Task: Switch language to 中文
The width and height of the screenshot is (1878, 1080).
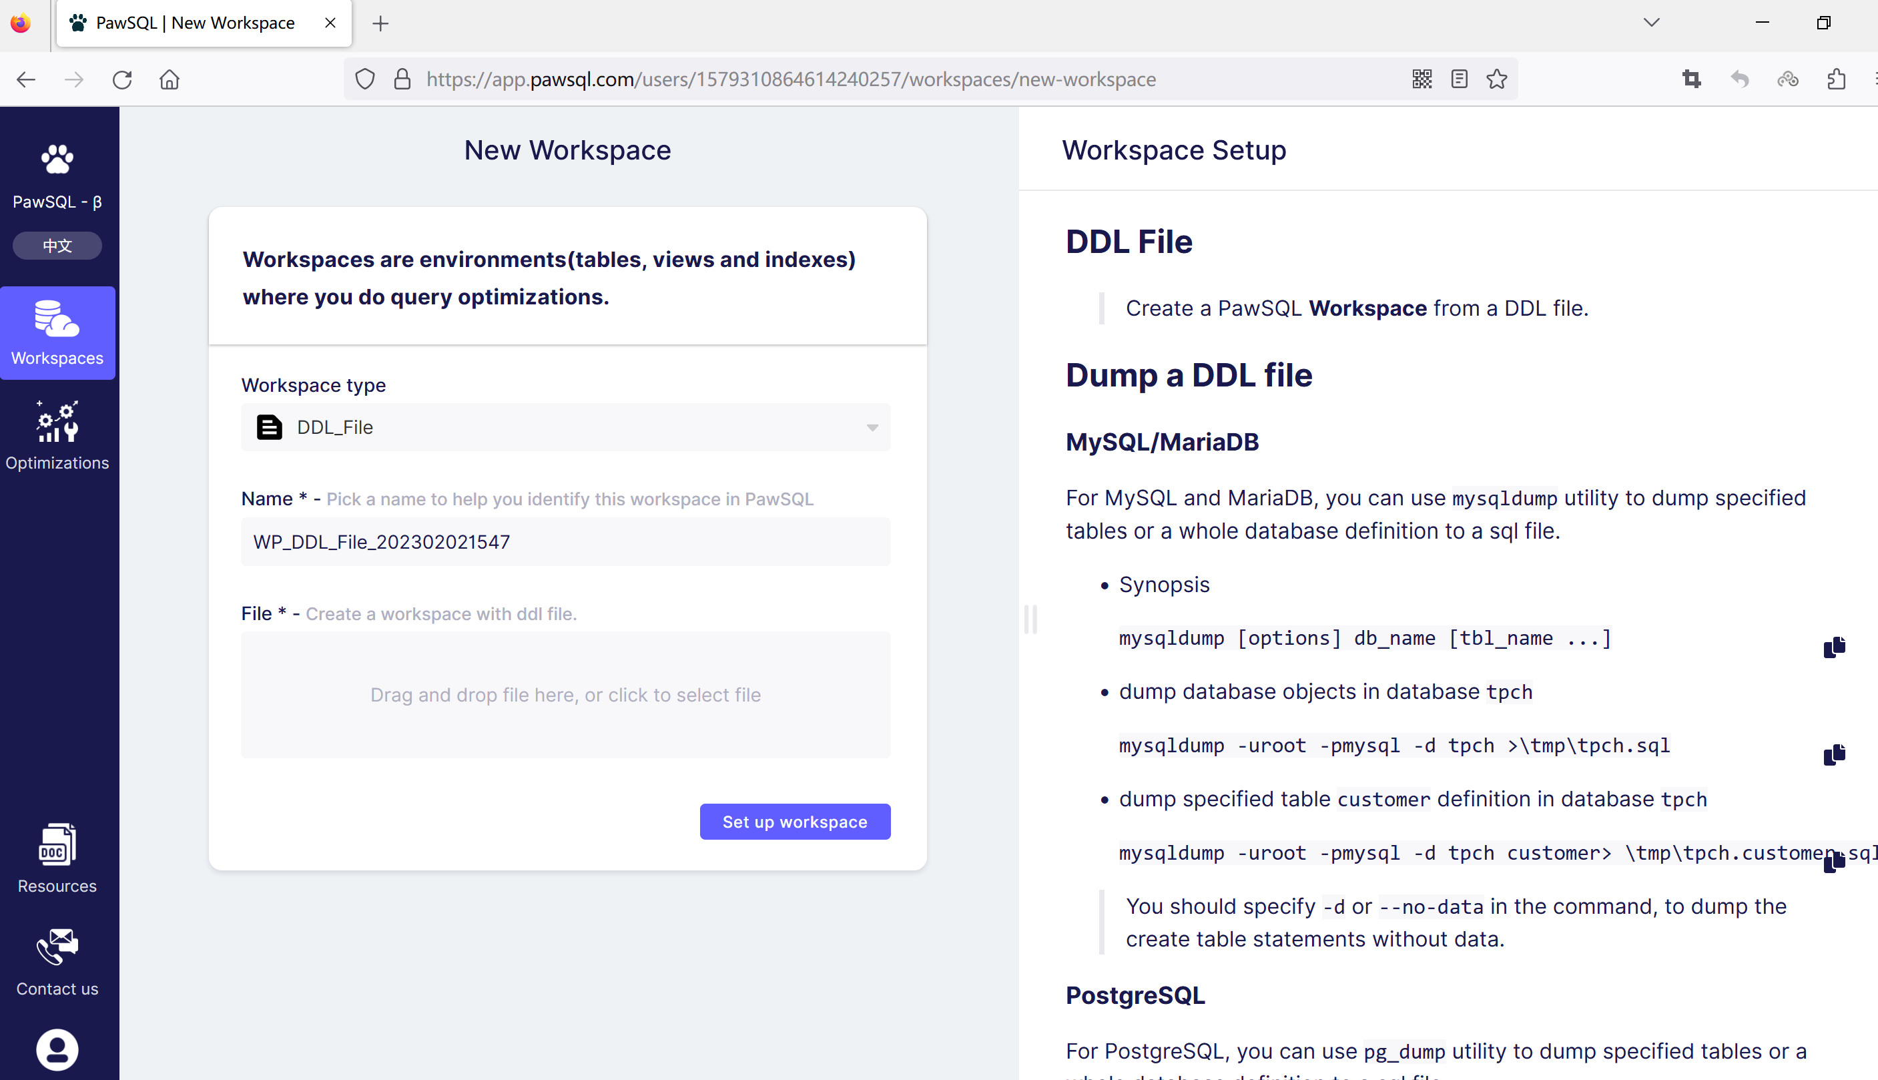Action: (x=57, y=246)
